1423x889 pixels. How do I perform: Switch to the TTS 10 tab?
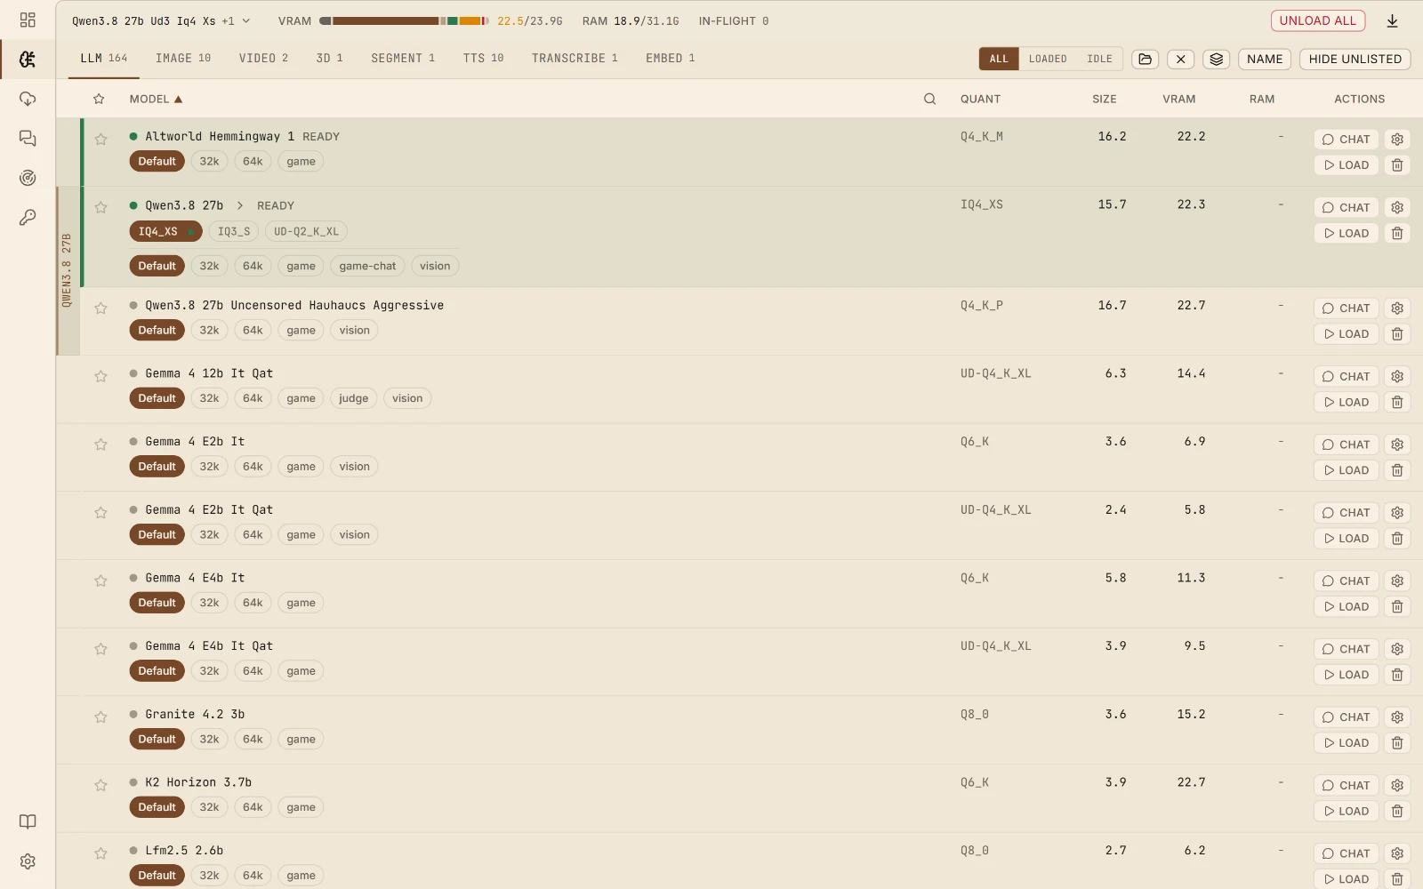coord(483,58)
